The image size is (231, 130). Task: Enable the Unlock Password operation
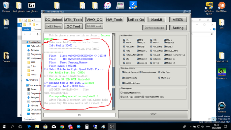(x=123, y=72)
